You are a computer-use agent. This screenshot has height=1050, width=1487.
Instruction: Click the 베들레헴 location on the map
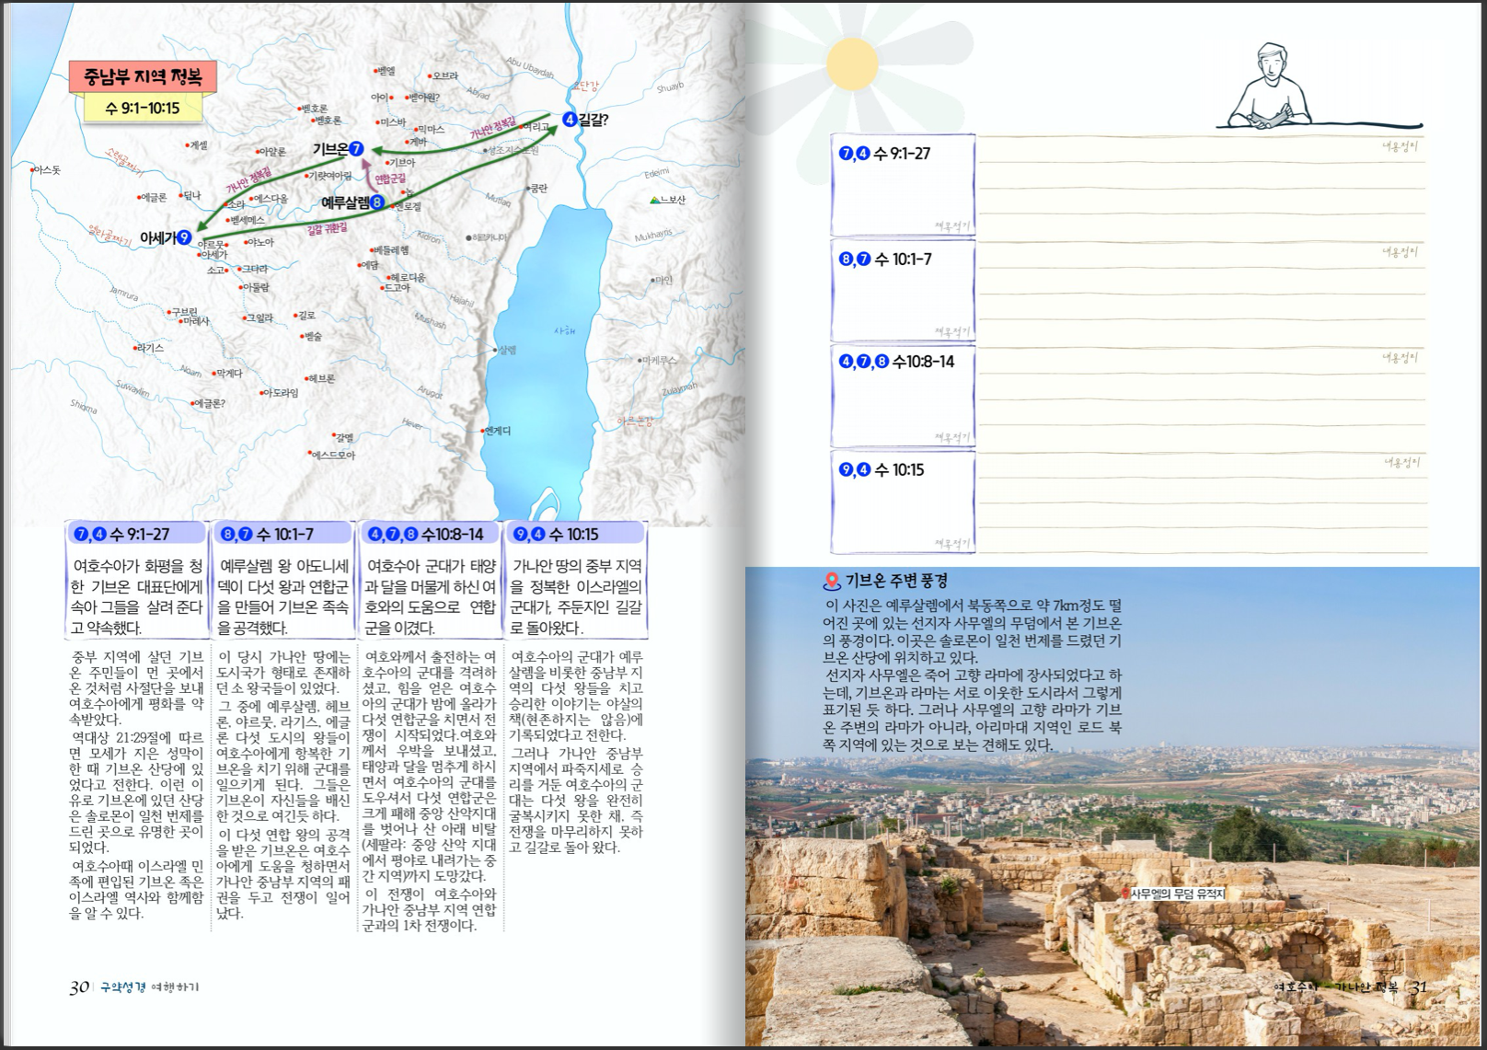(x=389, y=250)
